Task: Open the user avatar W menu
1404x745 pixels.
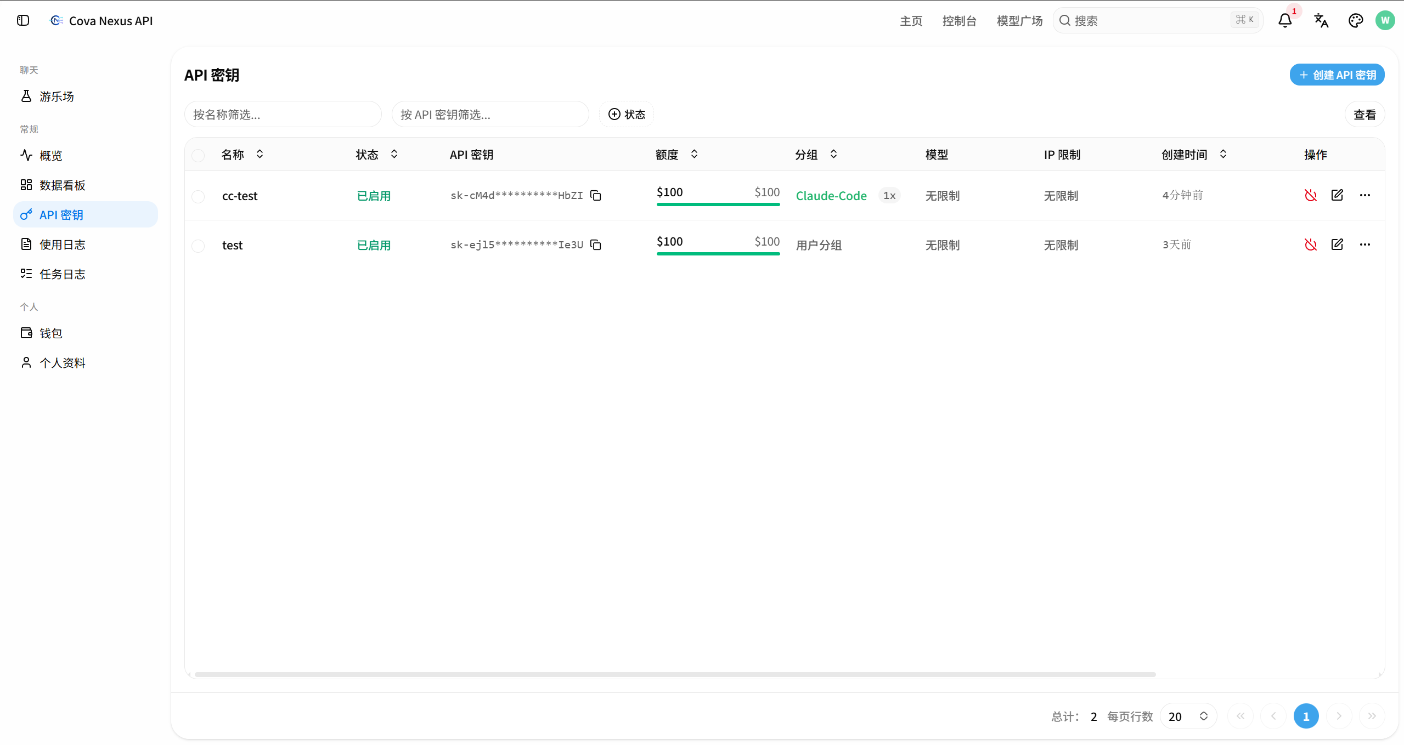Action: tap(1385, 21)
